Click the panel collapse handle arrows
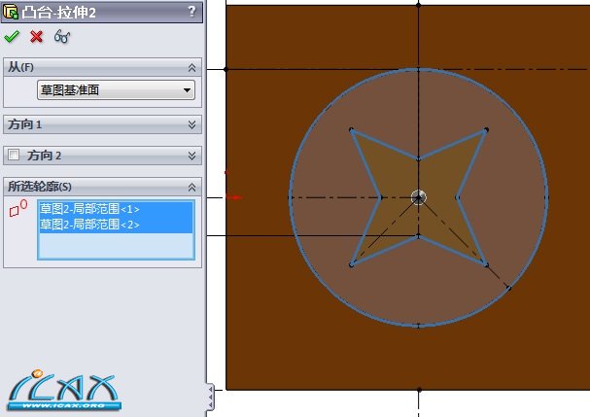 [211, 397]
